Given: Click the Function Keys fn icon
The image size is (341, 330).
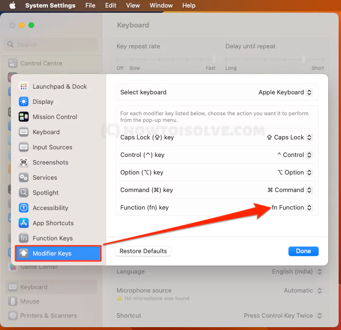Looking at the screenshot, I should (24, 238).
